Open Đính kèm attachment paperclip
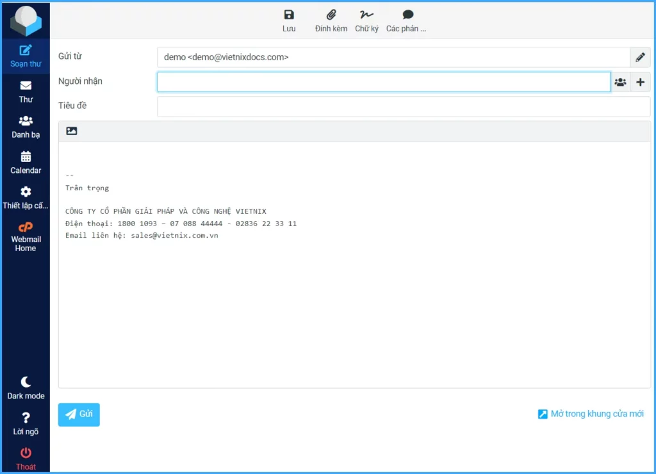The image size is (656, 474). tap(331, 20)
